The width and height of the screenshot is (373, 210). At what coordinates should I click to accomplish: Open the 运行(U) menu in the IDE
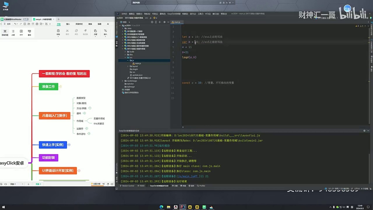[x=193, y=14]
